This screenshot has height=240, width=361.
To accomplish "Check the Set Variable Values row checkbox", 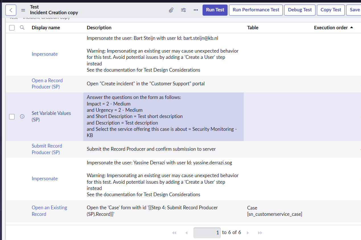I will pos(12,117).
